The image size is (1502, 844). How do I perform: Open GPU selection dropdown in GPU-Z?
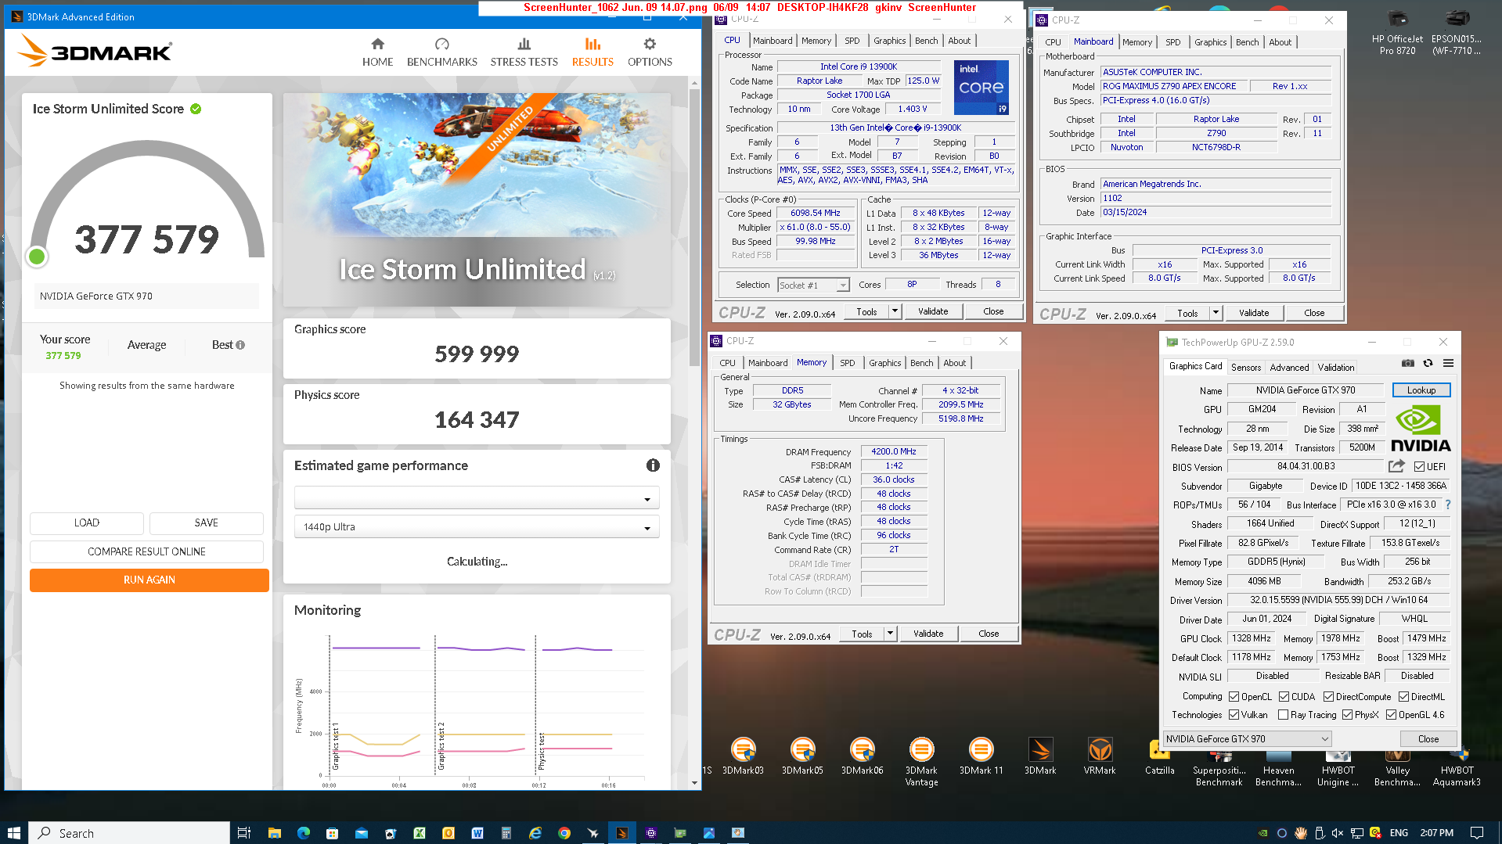point(1247,739)
